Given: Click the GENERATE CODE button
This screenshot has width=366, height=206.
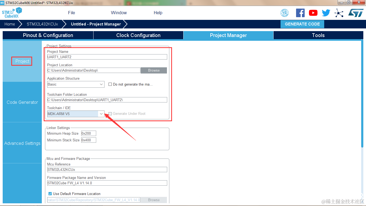Looking at the screenshot, I should point(302,24).
